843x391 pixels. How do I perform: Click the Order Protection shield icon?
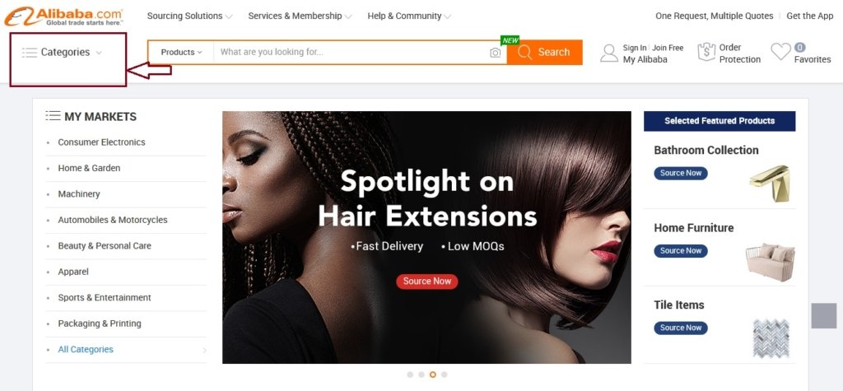(x=706, y=52)
